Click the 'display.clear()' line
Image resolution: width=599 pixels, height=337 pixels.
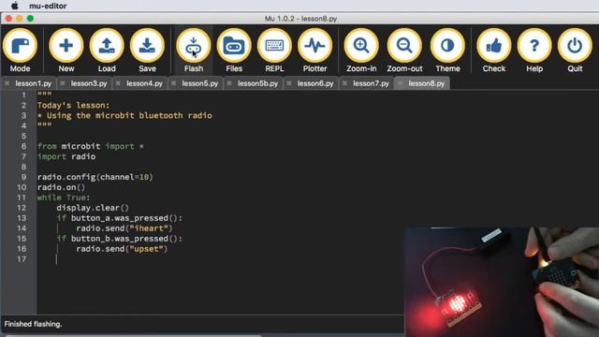coord(93,208)
